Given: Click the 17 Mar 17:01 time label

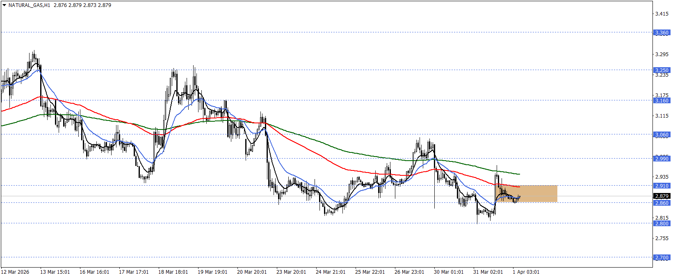Looking at the screenshot, I should pyautogui.click(x=134, y=272).
